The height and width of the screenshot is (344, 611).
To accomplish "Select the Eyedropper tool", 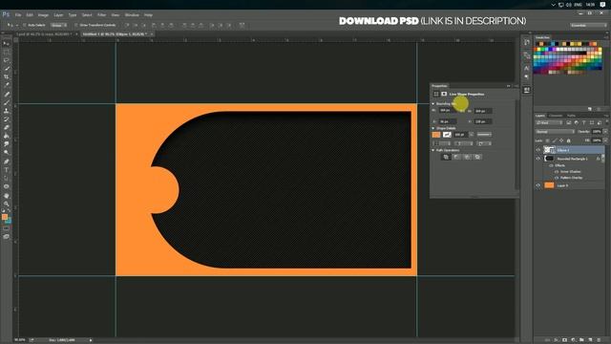I will (x=7, y=85).
